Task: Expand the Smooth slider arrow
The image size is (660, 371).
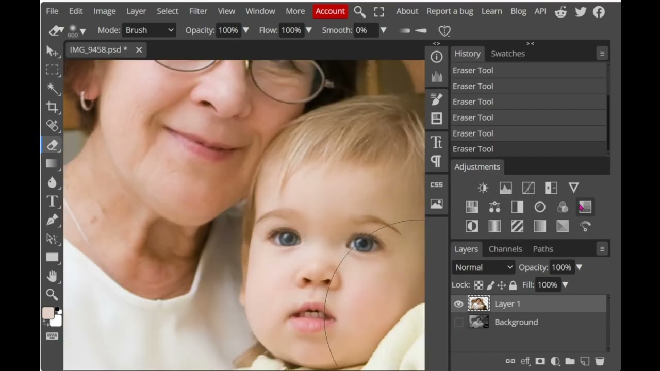Action: coord(383,30)
